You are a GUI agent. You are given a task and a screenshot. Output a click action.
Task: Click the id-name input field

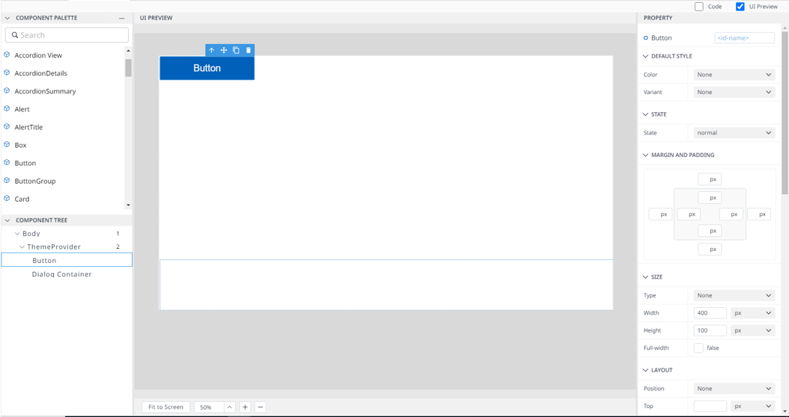click(745, 37)
